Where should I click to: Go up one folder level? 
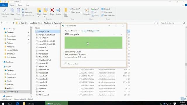(13, 23)
